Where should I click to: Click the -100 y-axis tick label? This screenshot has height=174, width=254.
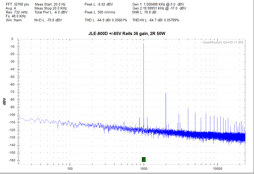click(x=12, y=115)
